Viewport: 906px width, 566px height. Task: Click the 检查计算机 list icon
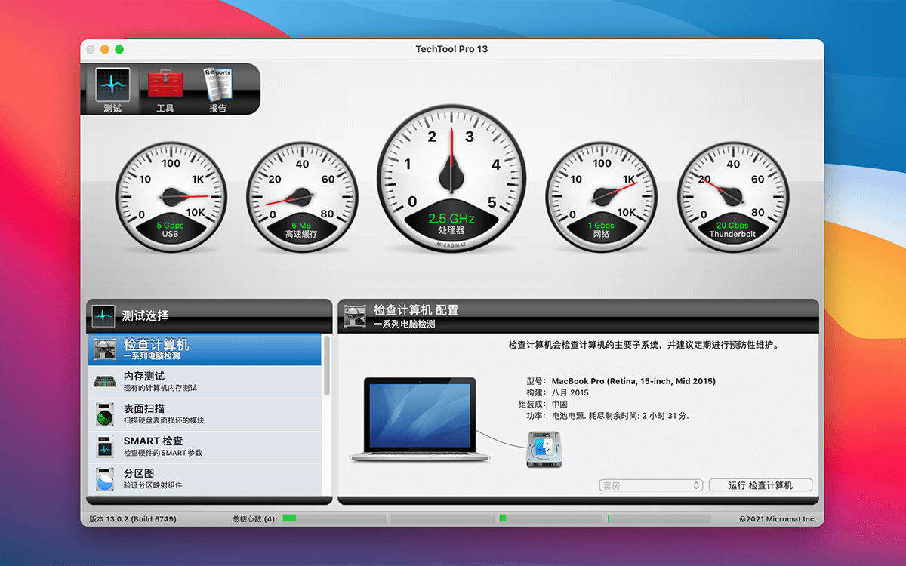pos(105,349)
